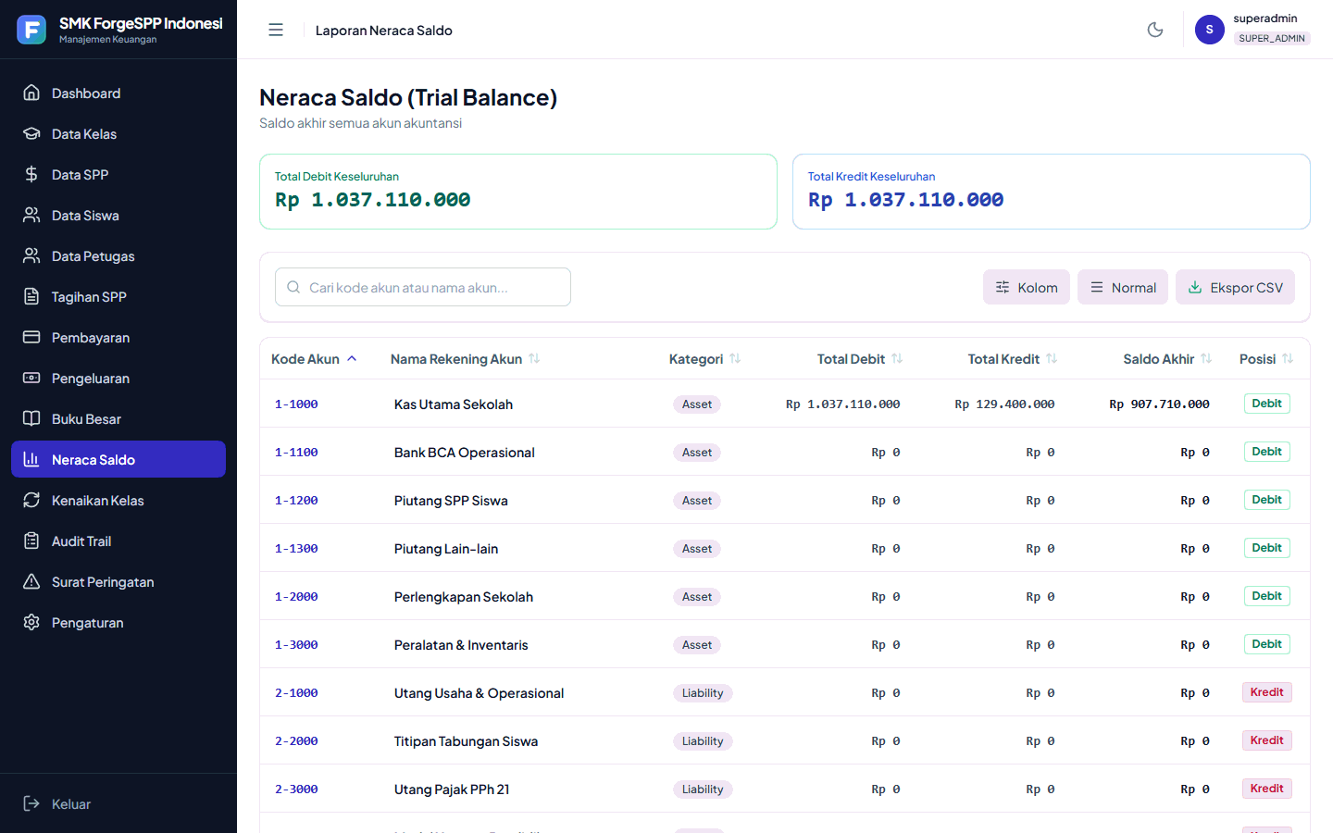Click the Pengeluaran banknote icon
Viewport: 1333px width, 833px height.
point(31,378)
